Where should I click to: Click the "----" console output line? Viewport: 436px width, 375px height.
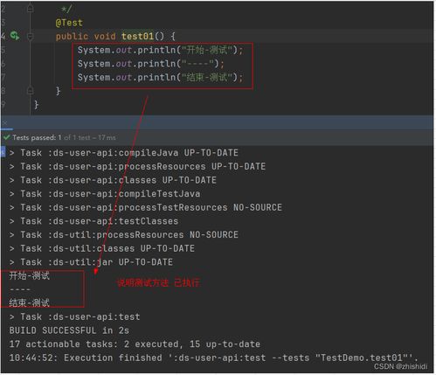tap(20, 289)
